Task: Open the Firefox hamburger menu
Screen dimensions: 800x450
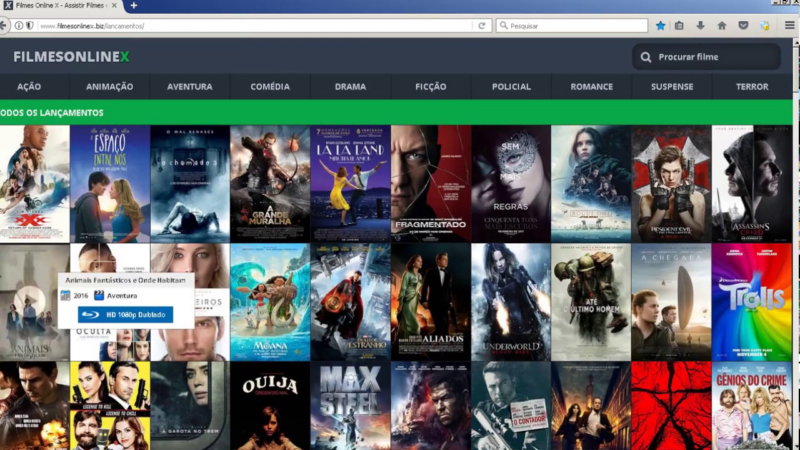Action: pos(789,26)
